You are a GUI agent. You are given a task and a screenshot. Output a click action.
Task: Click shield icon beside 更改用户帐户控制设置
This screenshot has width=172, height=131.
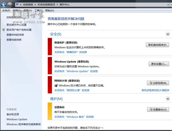(x=3, y=30)
